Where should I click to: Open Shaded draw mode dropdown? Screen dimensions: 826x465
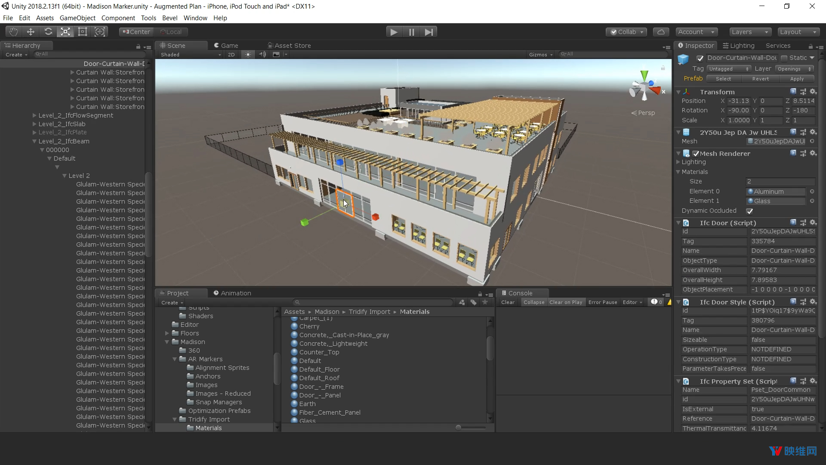(190, 55)
